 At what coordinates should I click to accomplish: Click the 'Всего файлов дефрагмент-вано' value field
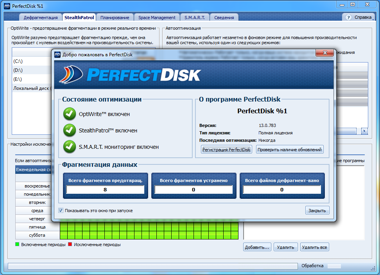pyautogui.click(x=282, y=189)
